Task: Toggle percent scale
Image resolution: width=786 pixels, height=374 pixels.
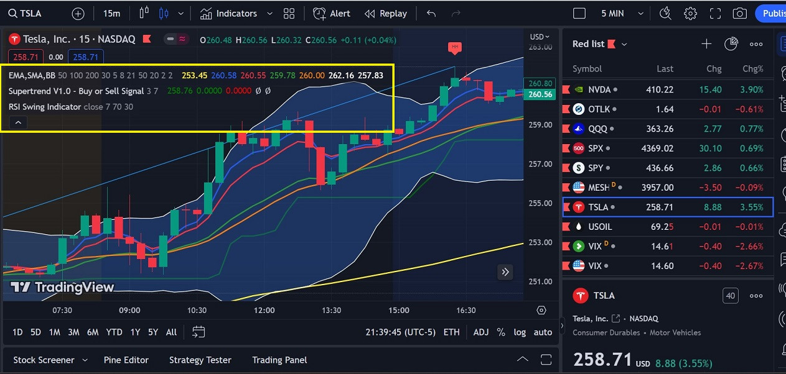Action: tap(501, 332)
